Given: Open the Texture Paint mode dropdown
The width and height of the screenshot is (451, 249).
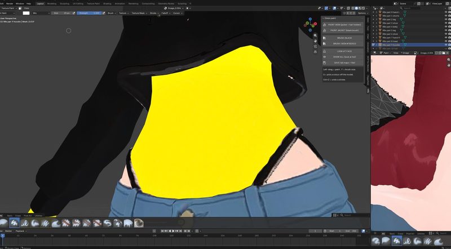Looking at the screenshot, I should (x=8, y=8).
